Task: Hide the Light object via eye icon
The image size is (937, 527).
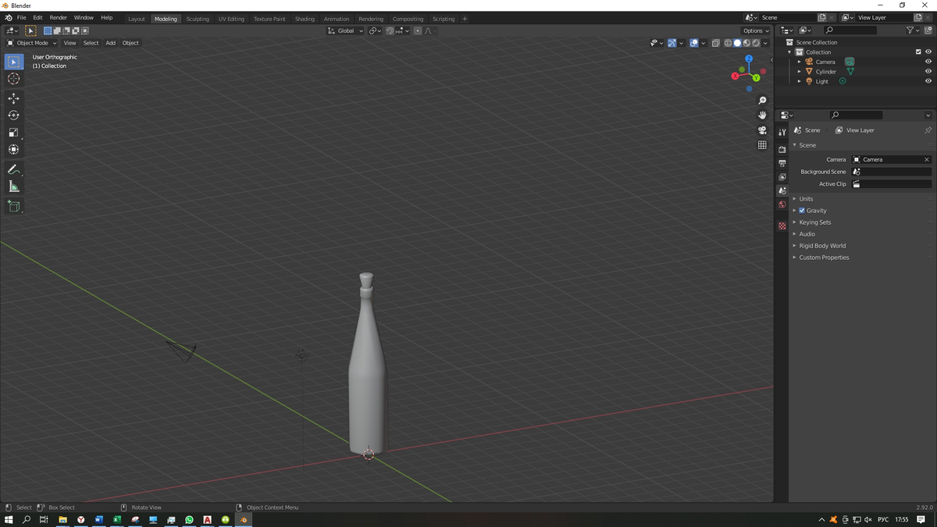Action: pyautogui.click(x=928, y=81)
